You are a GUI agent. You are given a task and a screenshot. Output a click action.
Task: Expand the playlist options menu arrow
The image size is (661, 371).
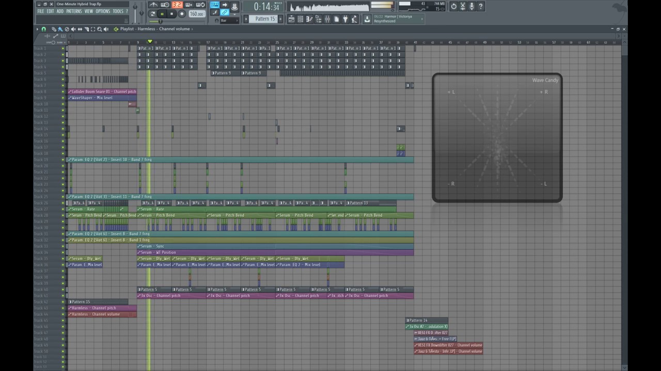click(x=38, y=29)
